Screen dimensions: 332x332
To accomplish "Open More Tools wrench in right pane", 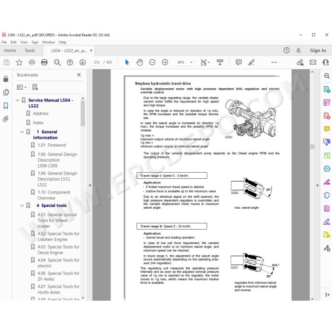I will point(327,248).
